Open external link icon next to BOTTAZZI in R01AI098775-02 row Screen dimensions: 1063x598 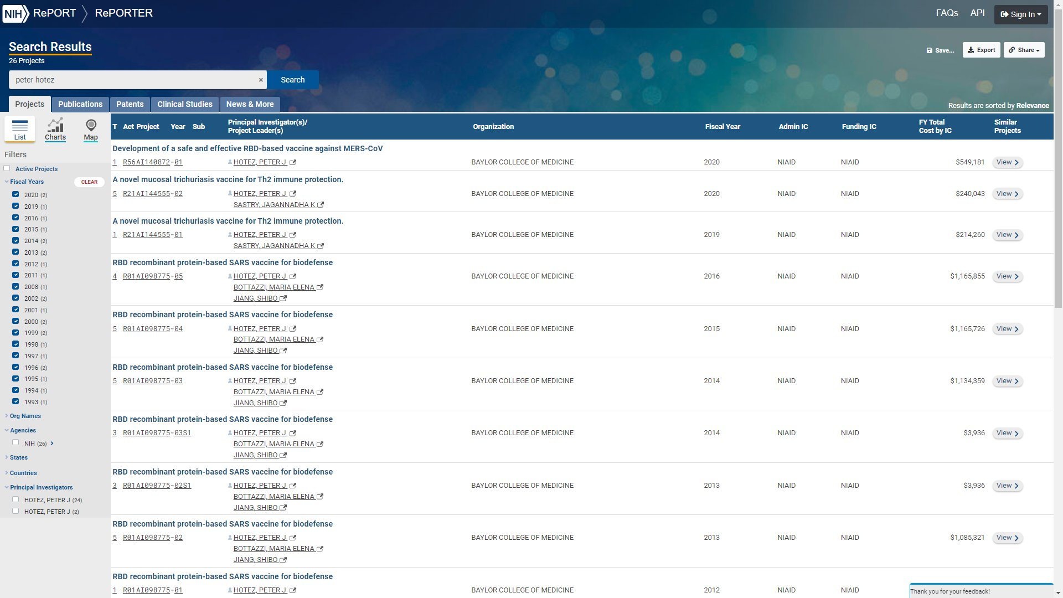click(x=320, y=549)
